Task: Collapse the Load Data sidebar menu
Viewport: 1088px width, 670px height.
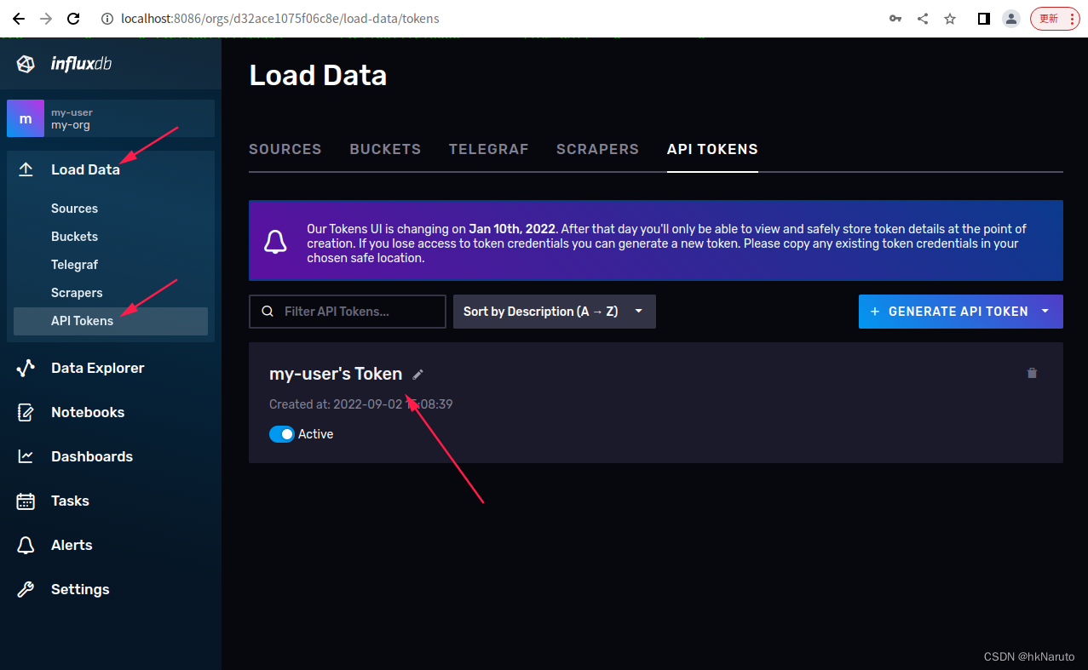Action: [x=85, y=169]
